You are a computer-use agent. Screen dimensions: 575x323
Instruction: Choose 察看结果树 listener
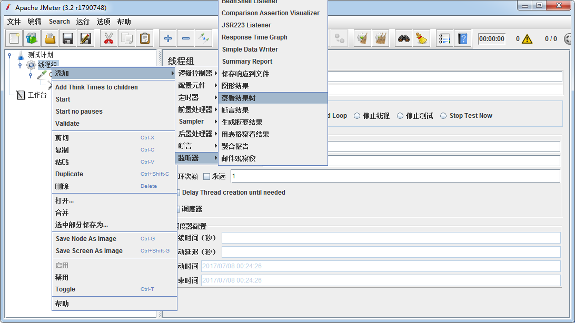coord(273,98)
